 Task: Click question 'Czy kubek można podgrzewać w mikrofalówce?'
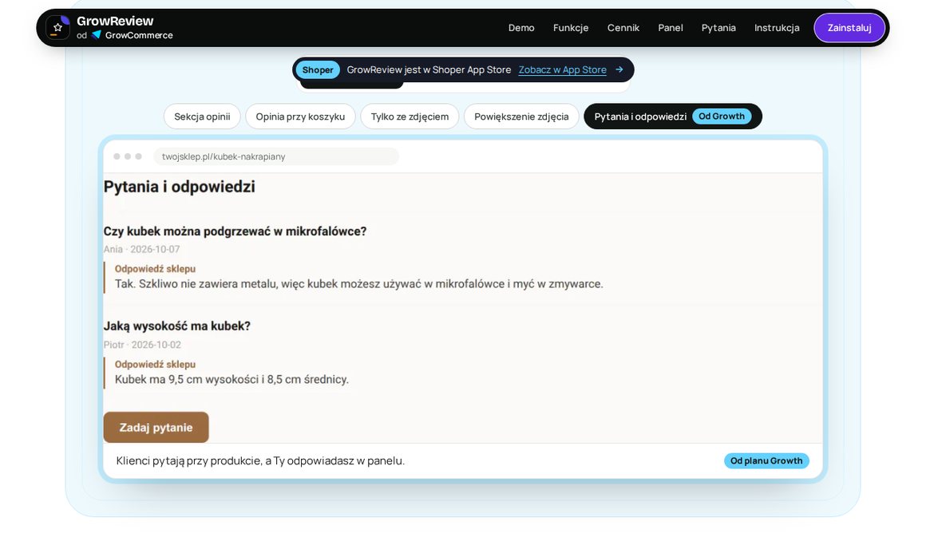click(235, 231)
